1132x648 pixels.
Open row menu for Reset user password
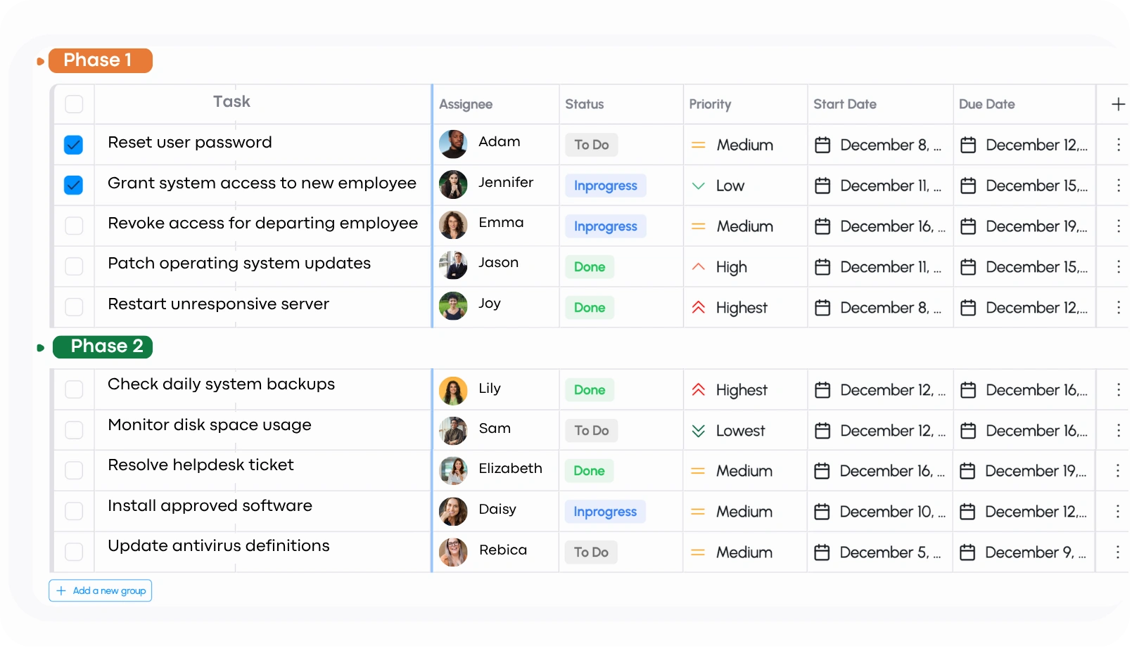pos(1118,145)
